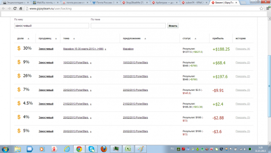Open Yandex browser from taskbar
This screenshot has width=271, height=153.
pyautogui.click(x=54, y=149)
